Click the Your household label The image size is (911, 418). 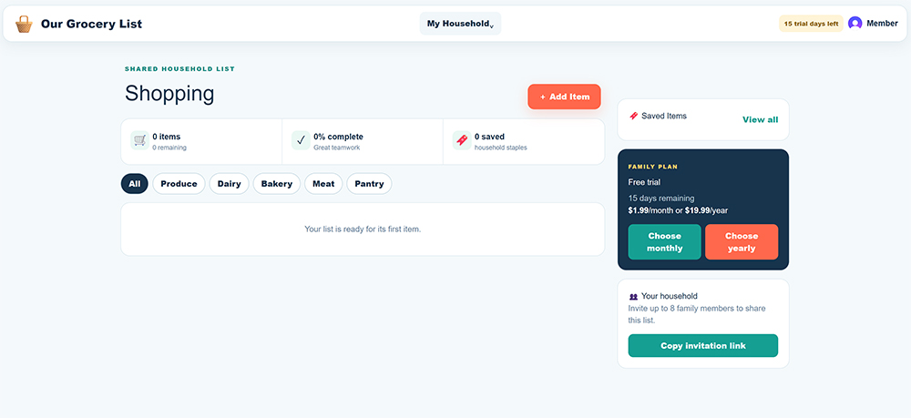tap(670, 295)
